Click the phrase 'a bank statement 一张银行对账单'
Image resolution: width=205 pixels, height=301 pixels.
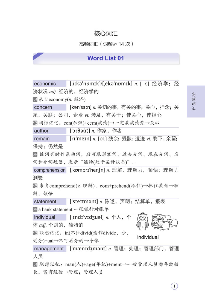click(x=74, y=210)
